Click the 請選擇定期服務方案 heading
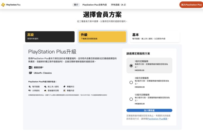Viewport: 203px width, 133px height. (138, 54)
